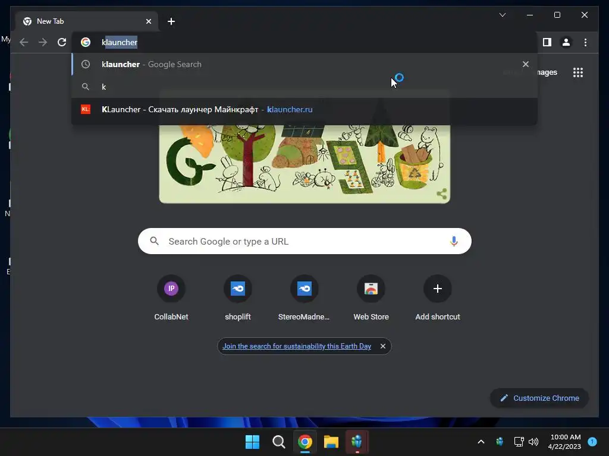Open KLauncher klauncher.ru suggestion
The height and width of the screenshot is (456, 609).
(304, 109)
